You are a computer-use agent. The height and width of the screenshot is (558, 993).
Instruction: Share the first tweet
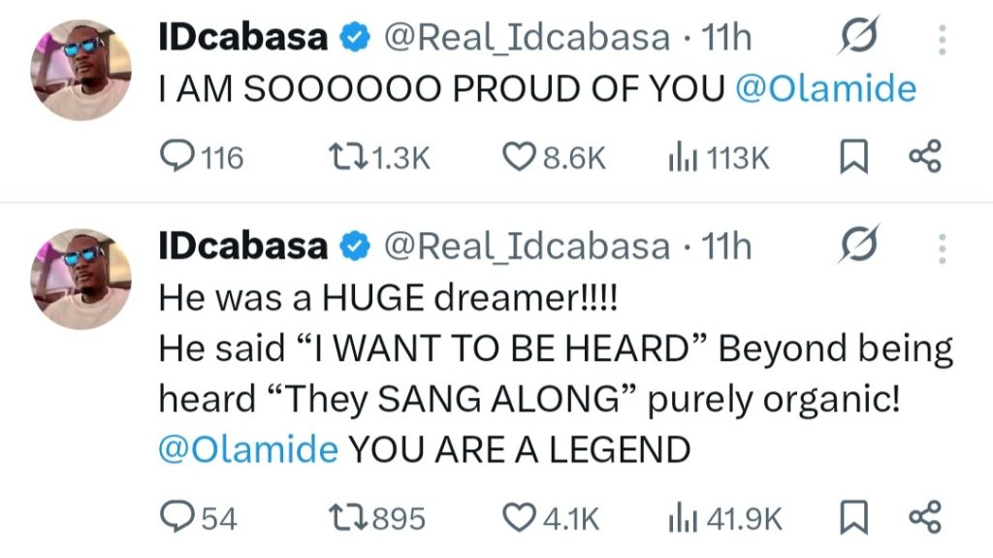pos(924,157)
